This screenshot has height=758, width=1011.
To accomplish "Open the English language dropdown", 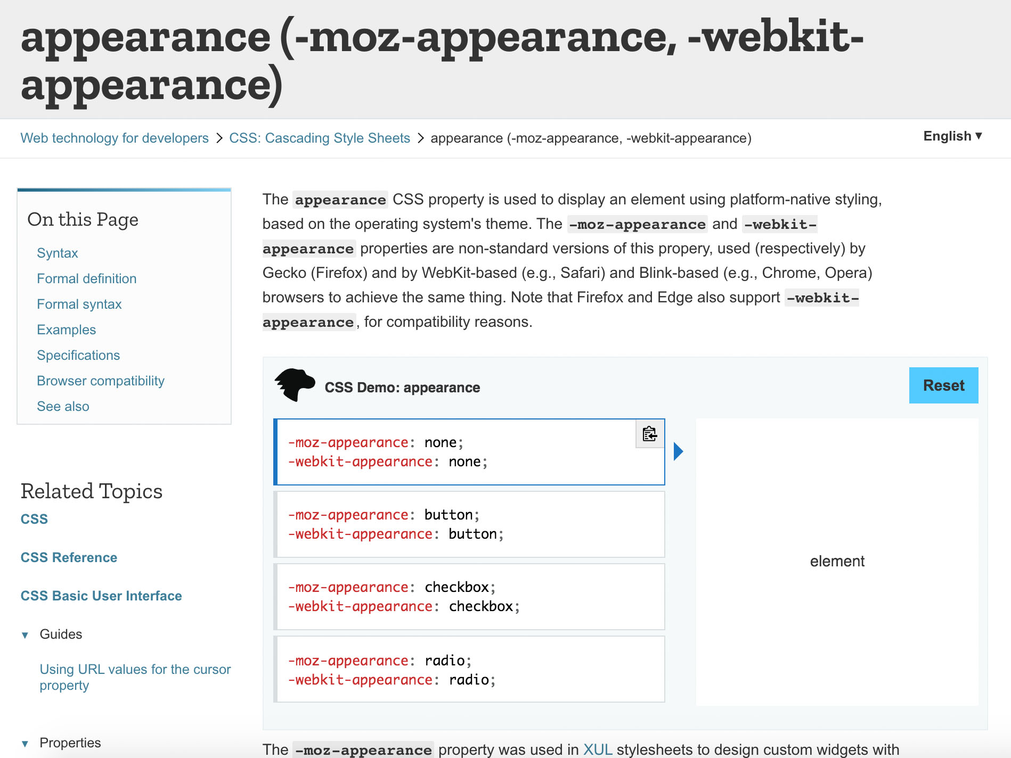I will pos(952,136).
